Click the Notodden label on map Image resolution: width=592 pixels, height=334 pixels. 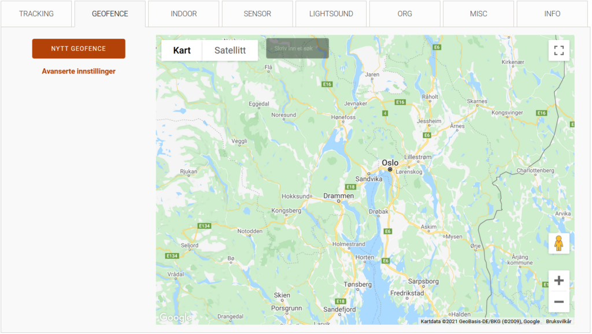[x=250, y=231]
